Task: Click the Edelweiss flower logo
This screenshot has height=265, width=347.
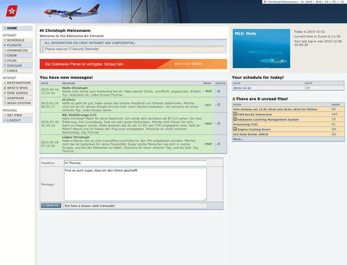Action: tap(12, 11)
